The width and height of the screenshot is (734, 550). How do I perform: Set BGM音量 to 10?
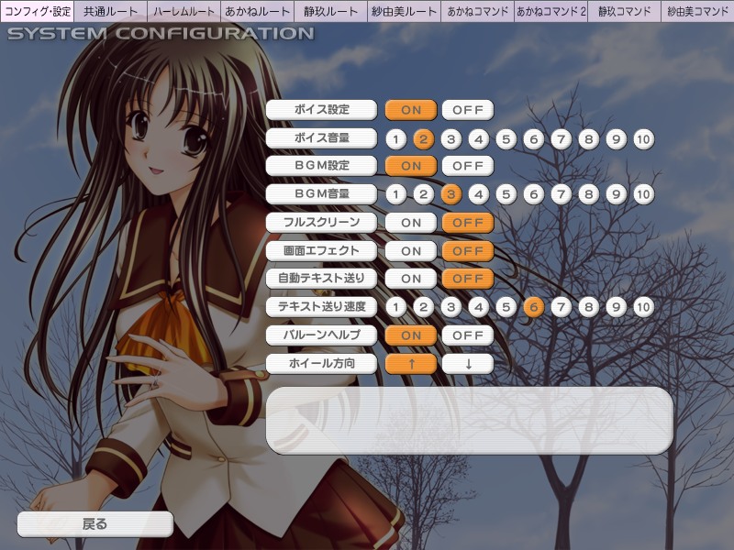coord(644,194)
